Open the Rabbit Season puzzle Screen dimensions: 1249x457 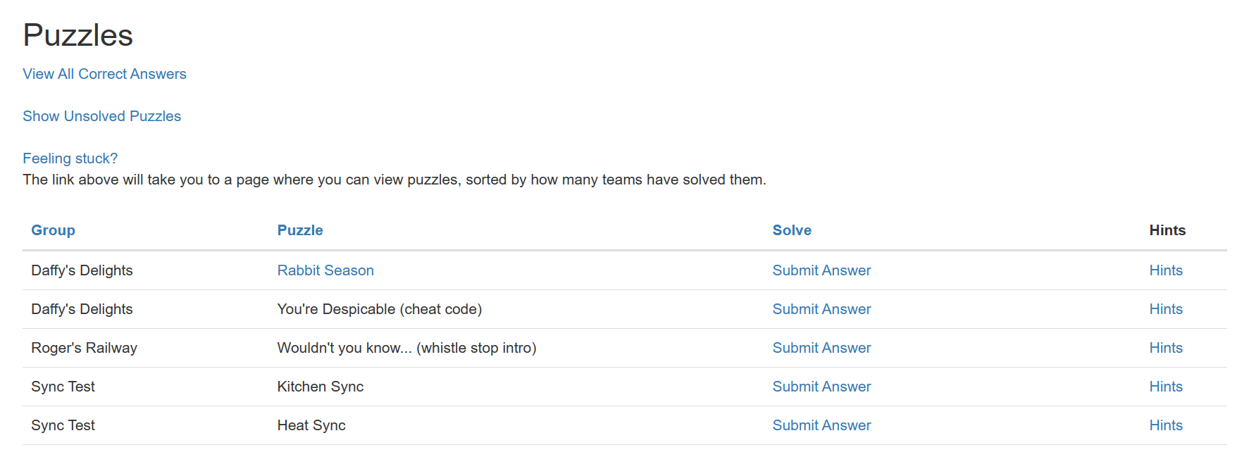coord(325,270)
